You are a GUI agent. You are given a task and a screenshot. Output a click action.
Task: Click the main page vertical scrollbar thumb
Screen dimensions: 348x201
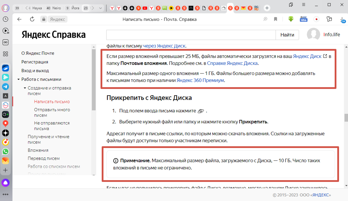click(346, 118)
